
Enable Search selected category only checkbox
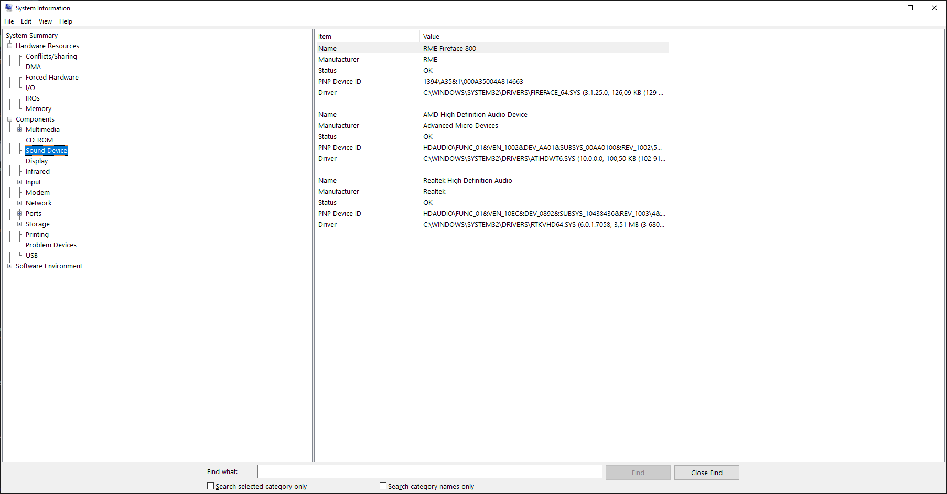coord(211,486)
